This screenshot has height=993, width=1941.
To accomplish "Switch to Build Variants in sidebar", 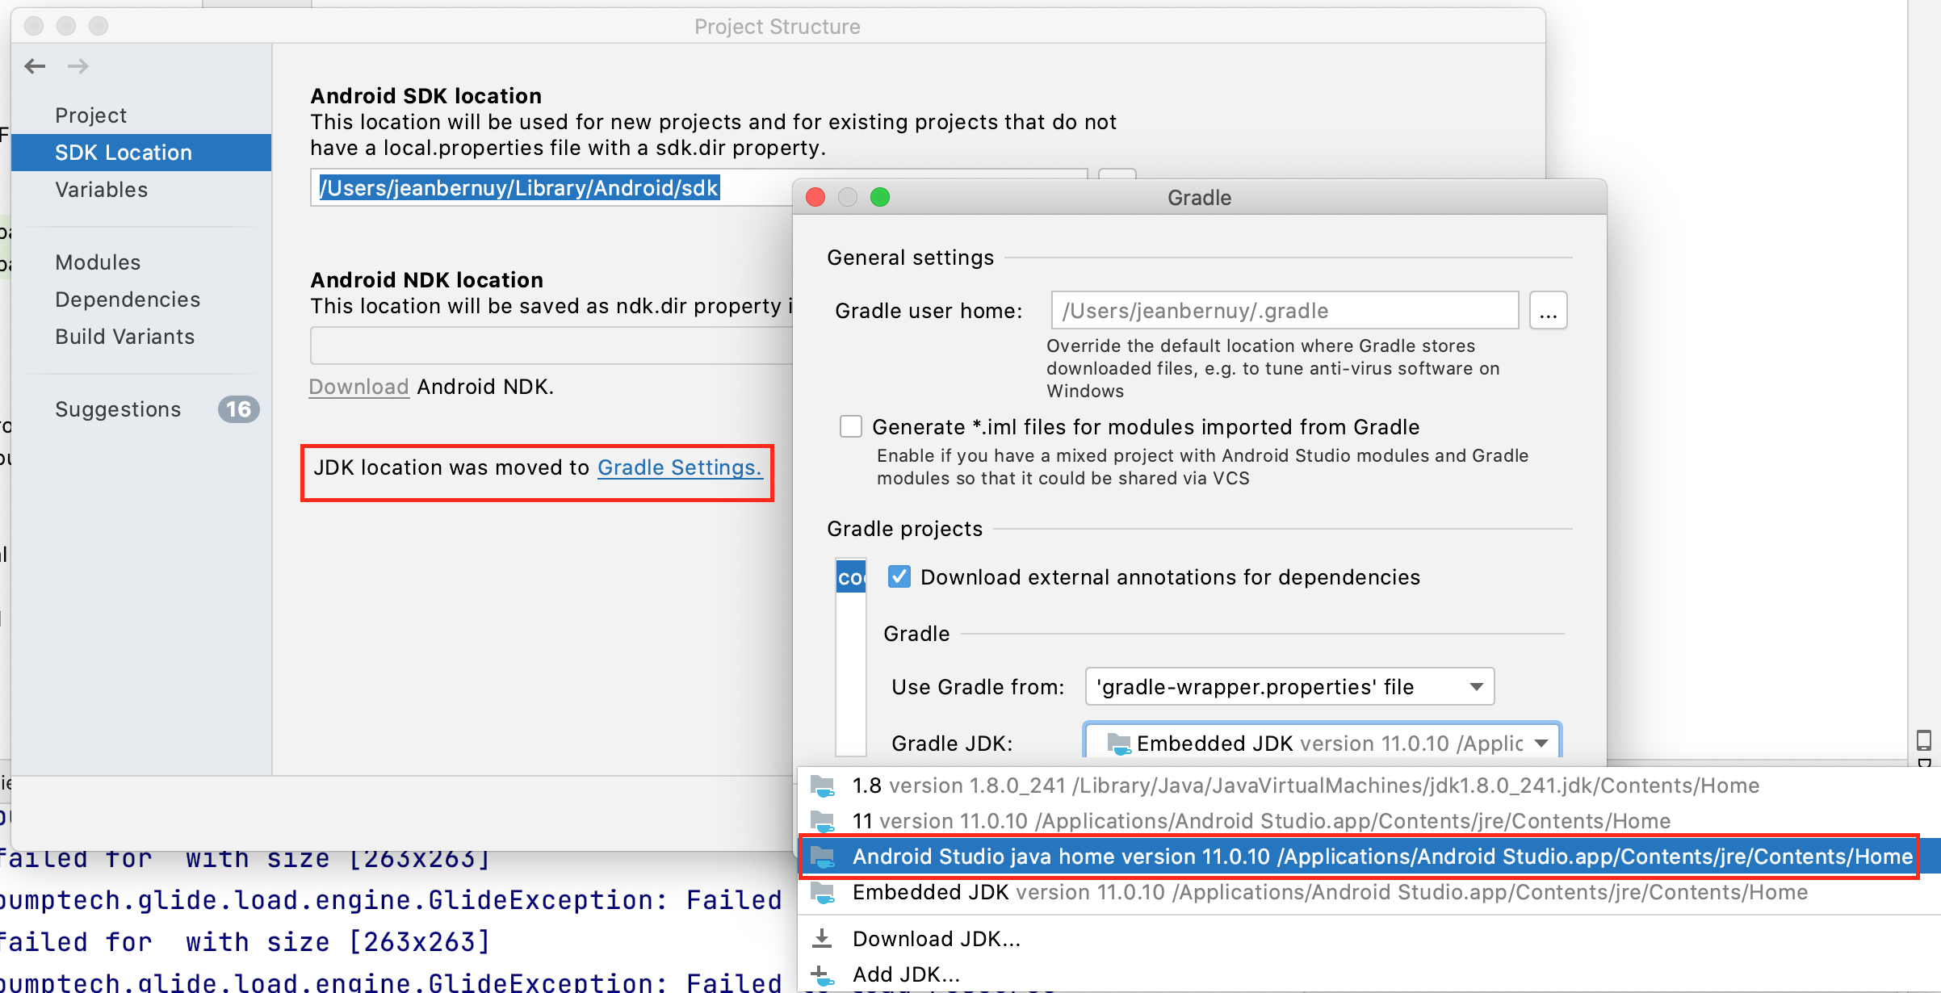I will [x=125, y=337].
